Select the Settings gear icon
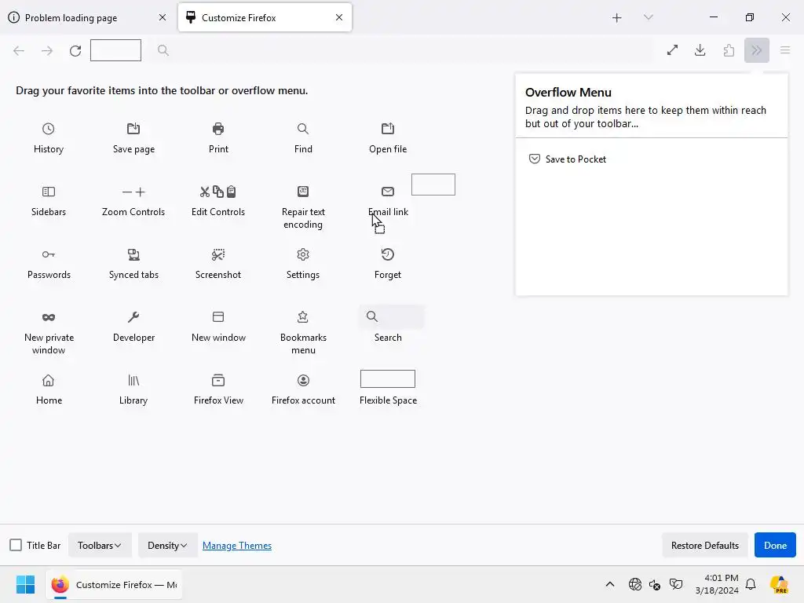804x603 pixels. (303, 254)
